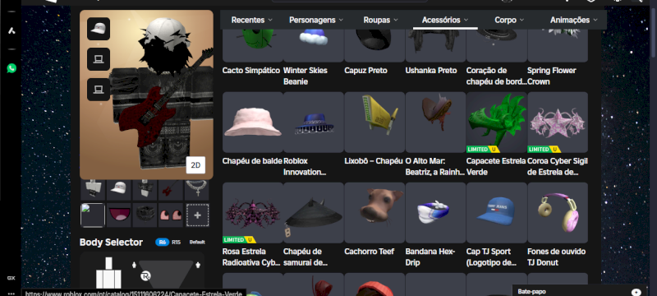Click the broken-image equipped item slot
The image size is (657, 296).
(x=93, y=215)
